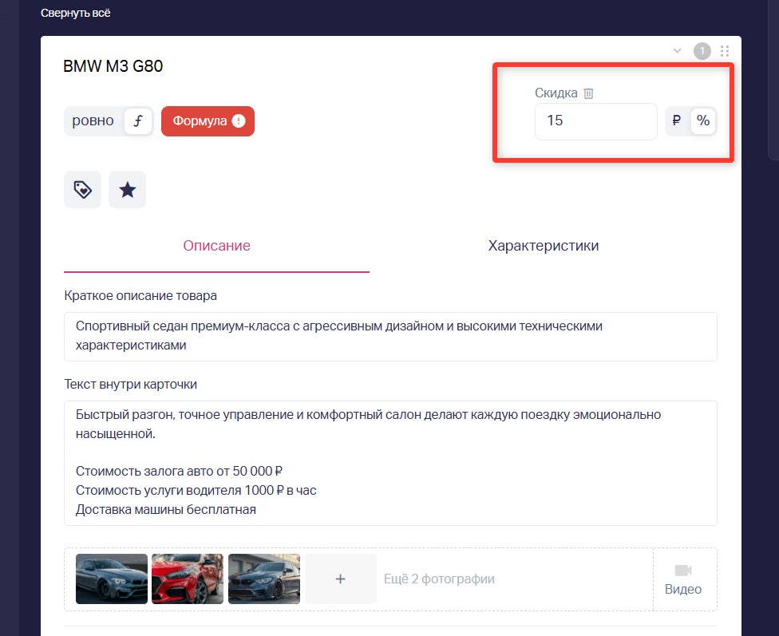Viewport: 779px width, 636px height.
Task: Click the discount value field with 15
Action: pyautogui.click(x=595, y=121)
